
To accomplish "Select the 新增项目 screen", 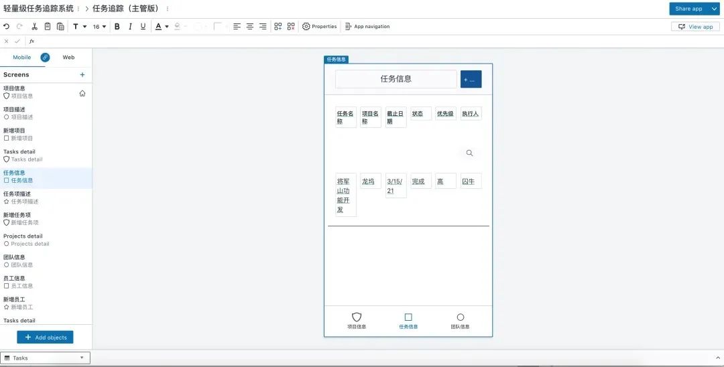I will pyautogui.click(x=46, y=134).
